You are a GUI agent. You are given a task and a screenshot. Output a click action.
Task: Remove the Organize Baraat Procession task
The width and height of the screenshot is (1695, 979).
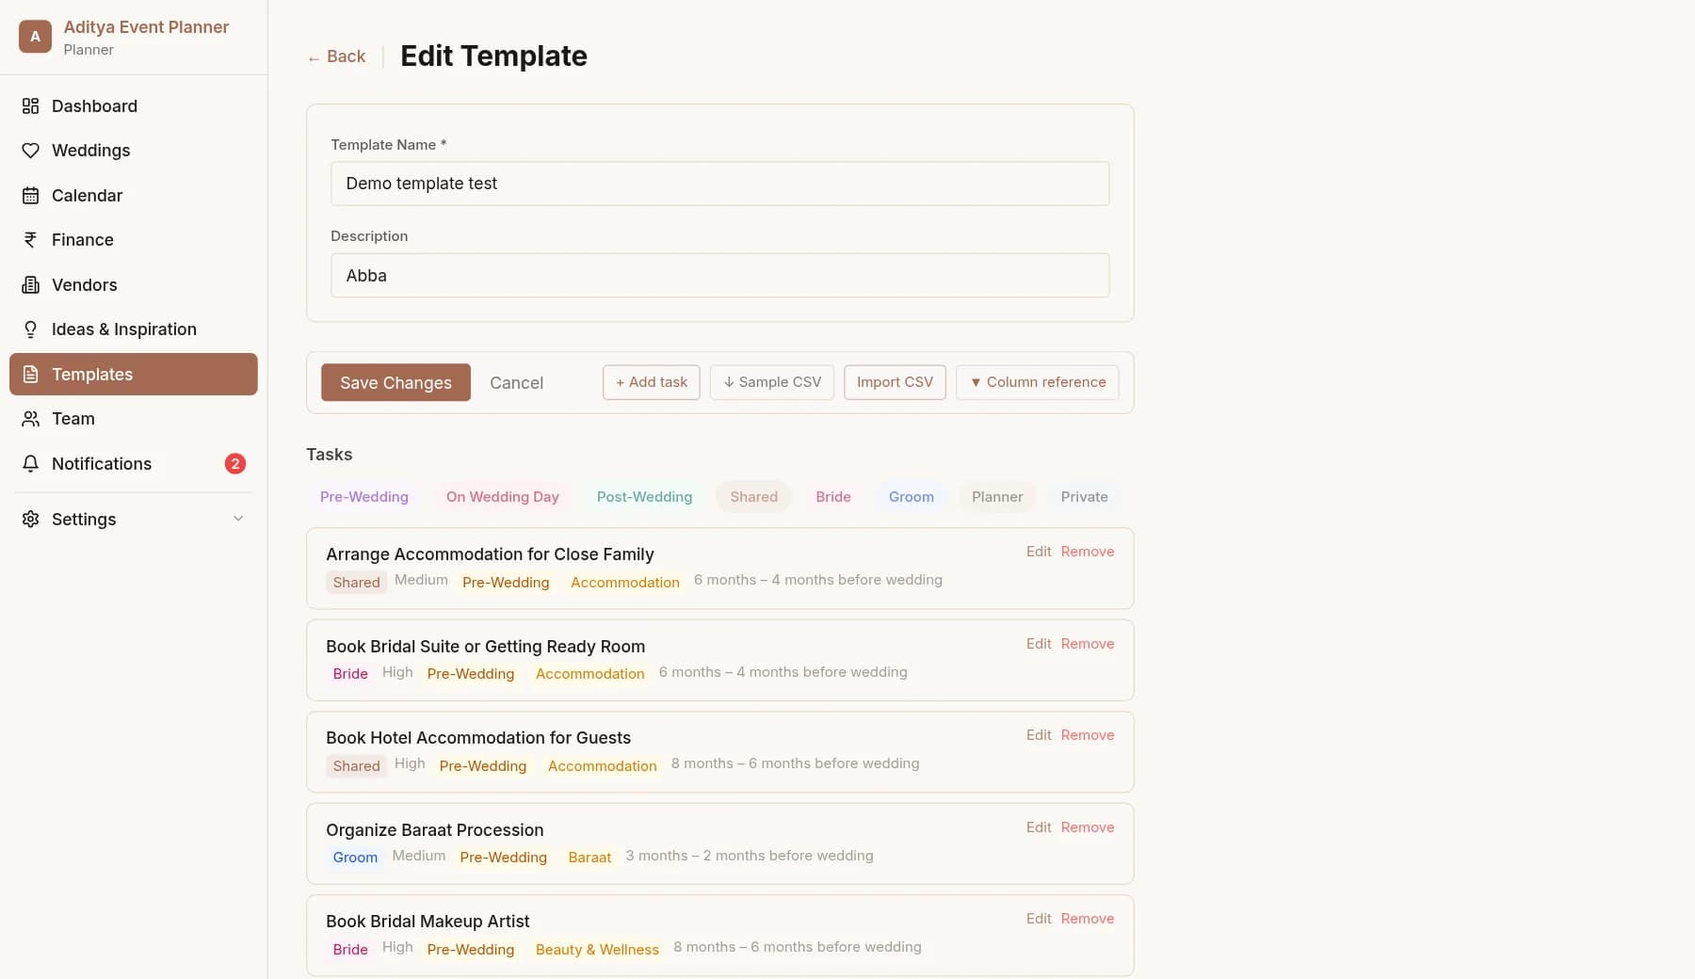tap(1088, 827)
